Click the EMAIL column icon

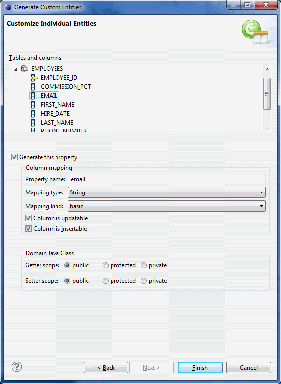click(x=33, y=96)
